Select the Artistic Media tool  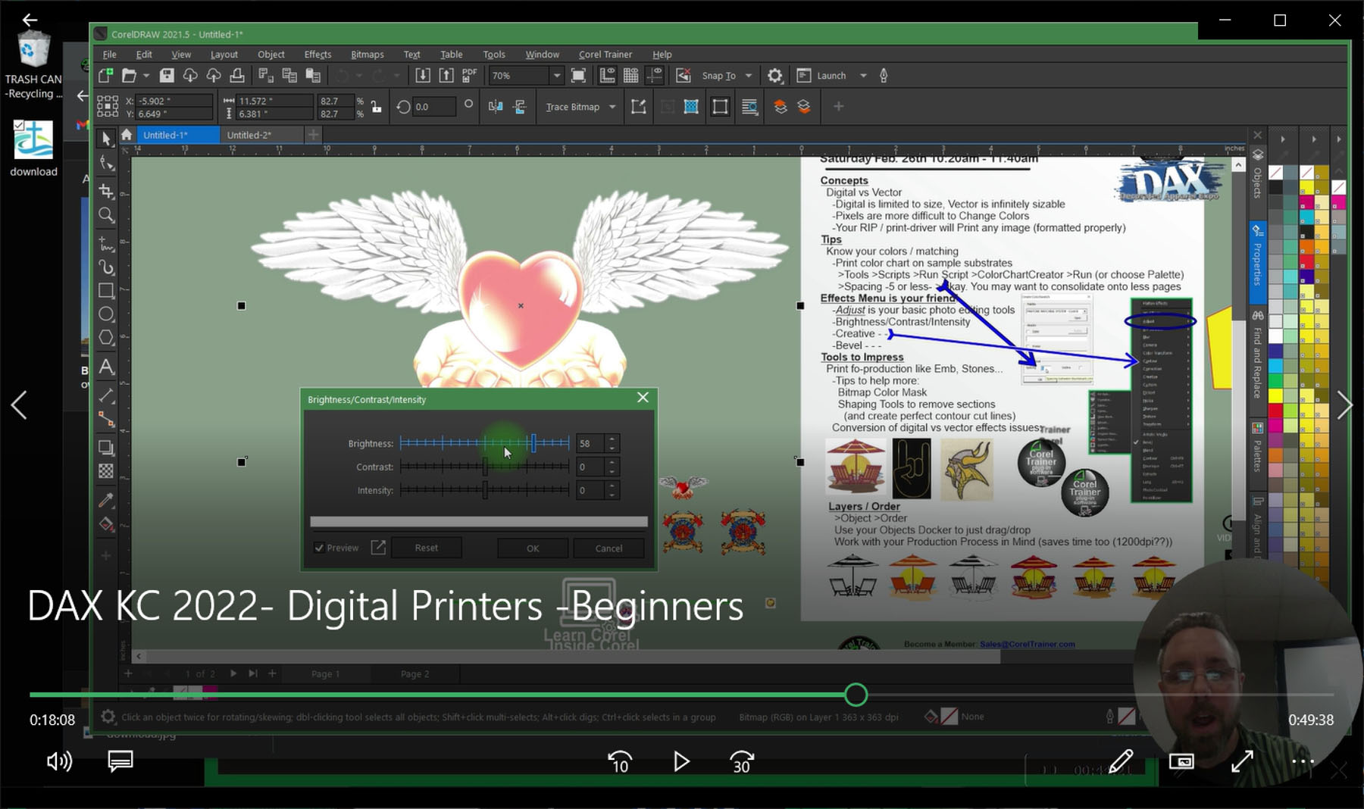[106, 267]
